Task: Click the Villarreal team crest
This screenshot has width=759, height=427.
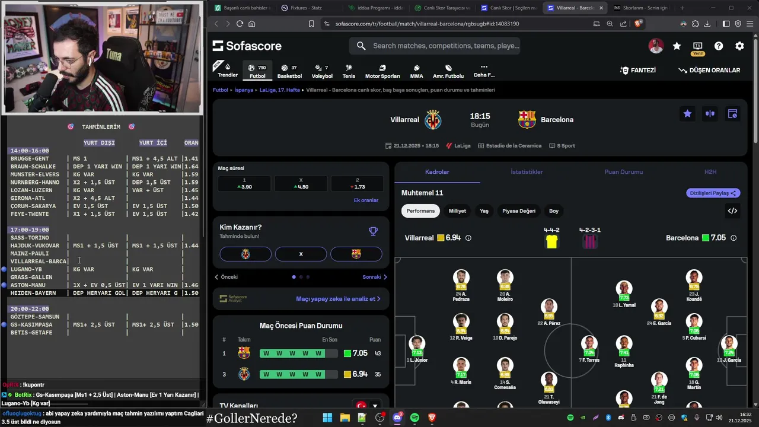Action: (433, 120)
